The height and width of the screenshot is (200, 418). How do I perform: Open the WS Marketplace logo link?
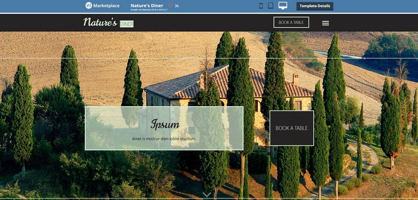103,6
